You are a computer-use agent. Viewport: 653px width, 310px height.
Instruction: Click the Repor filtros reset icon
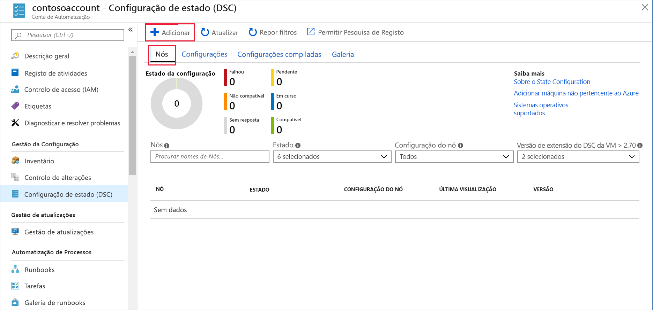click(x=253, y=32)
